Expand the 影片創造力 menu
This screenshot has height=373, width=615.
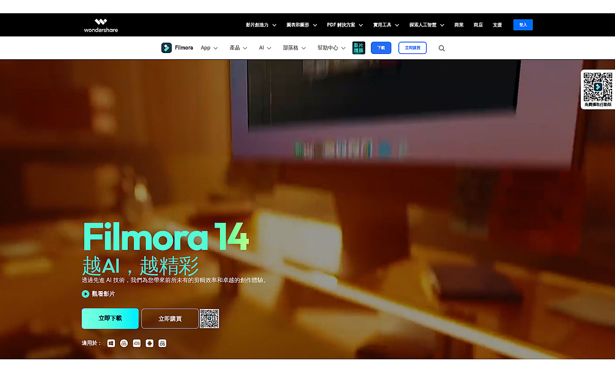coord(261,25)
